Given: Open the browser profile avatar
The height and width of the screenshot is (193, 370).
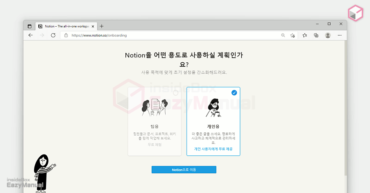Looking at the screenshot, I should pyautogui.click(x=328, y=35).
